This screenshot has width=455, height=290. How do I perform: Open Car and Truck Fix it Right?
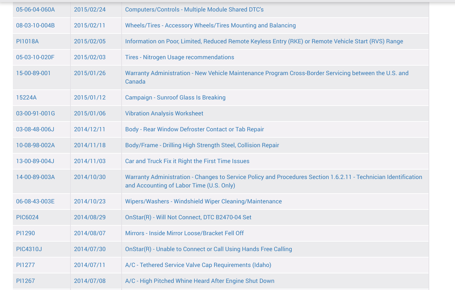point(187,161)
